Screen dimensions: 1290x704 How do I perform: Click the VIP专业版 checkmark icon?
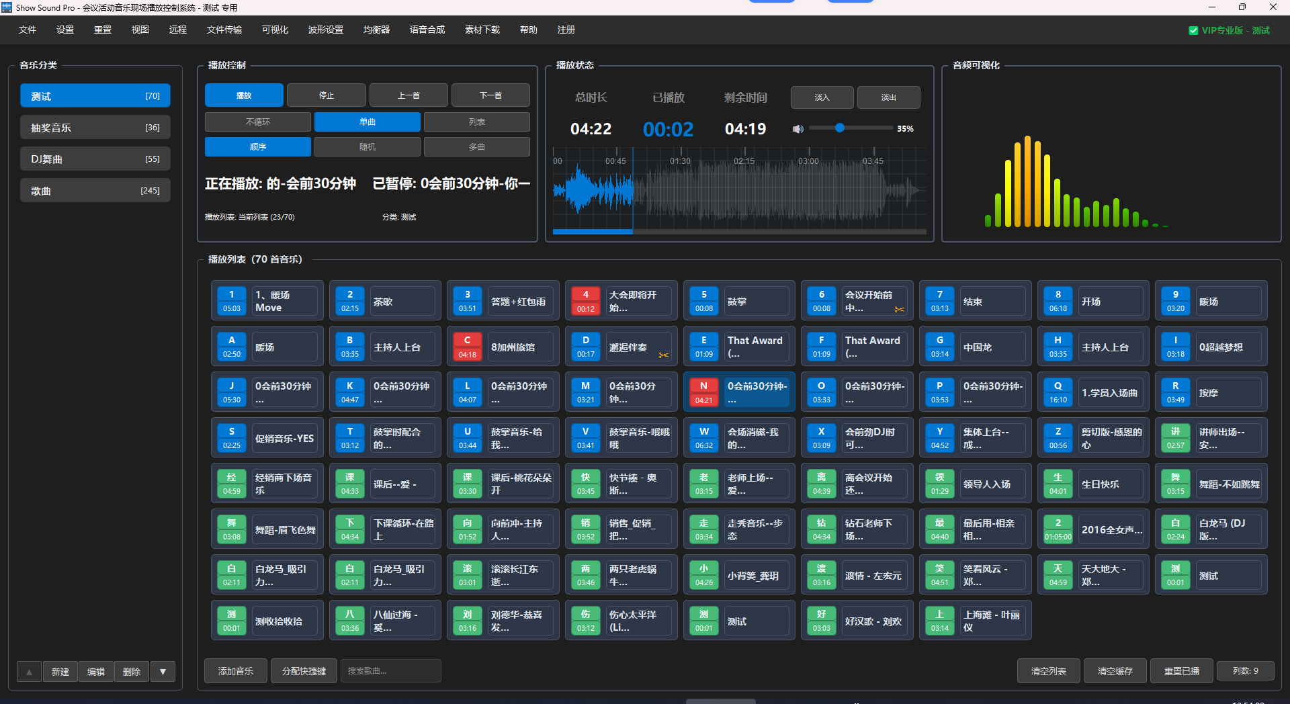1193,30
